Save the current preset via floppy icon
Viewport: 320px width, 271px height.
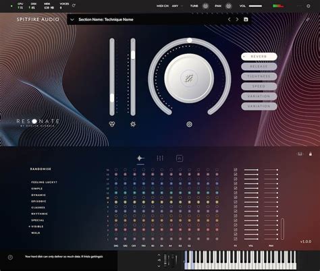pos(246,20)
